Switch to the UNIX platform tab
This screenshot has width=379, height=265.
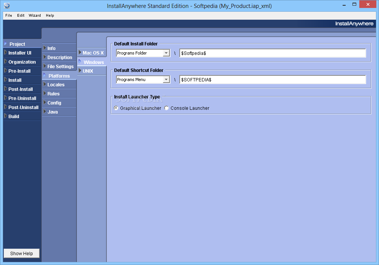[x=92, y=71]
